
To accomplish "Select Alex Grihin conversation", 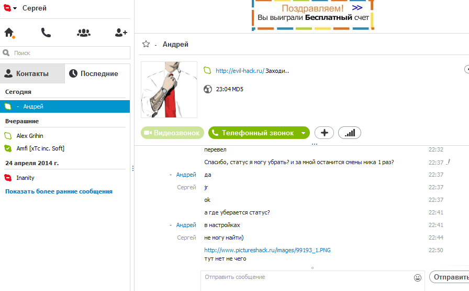I will (30, 136).
